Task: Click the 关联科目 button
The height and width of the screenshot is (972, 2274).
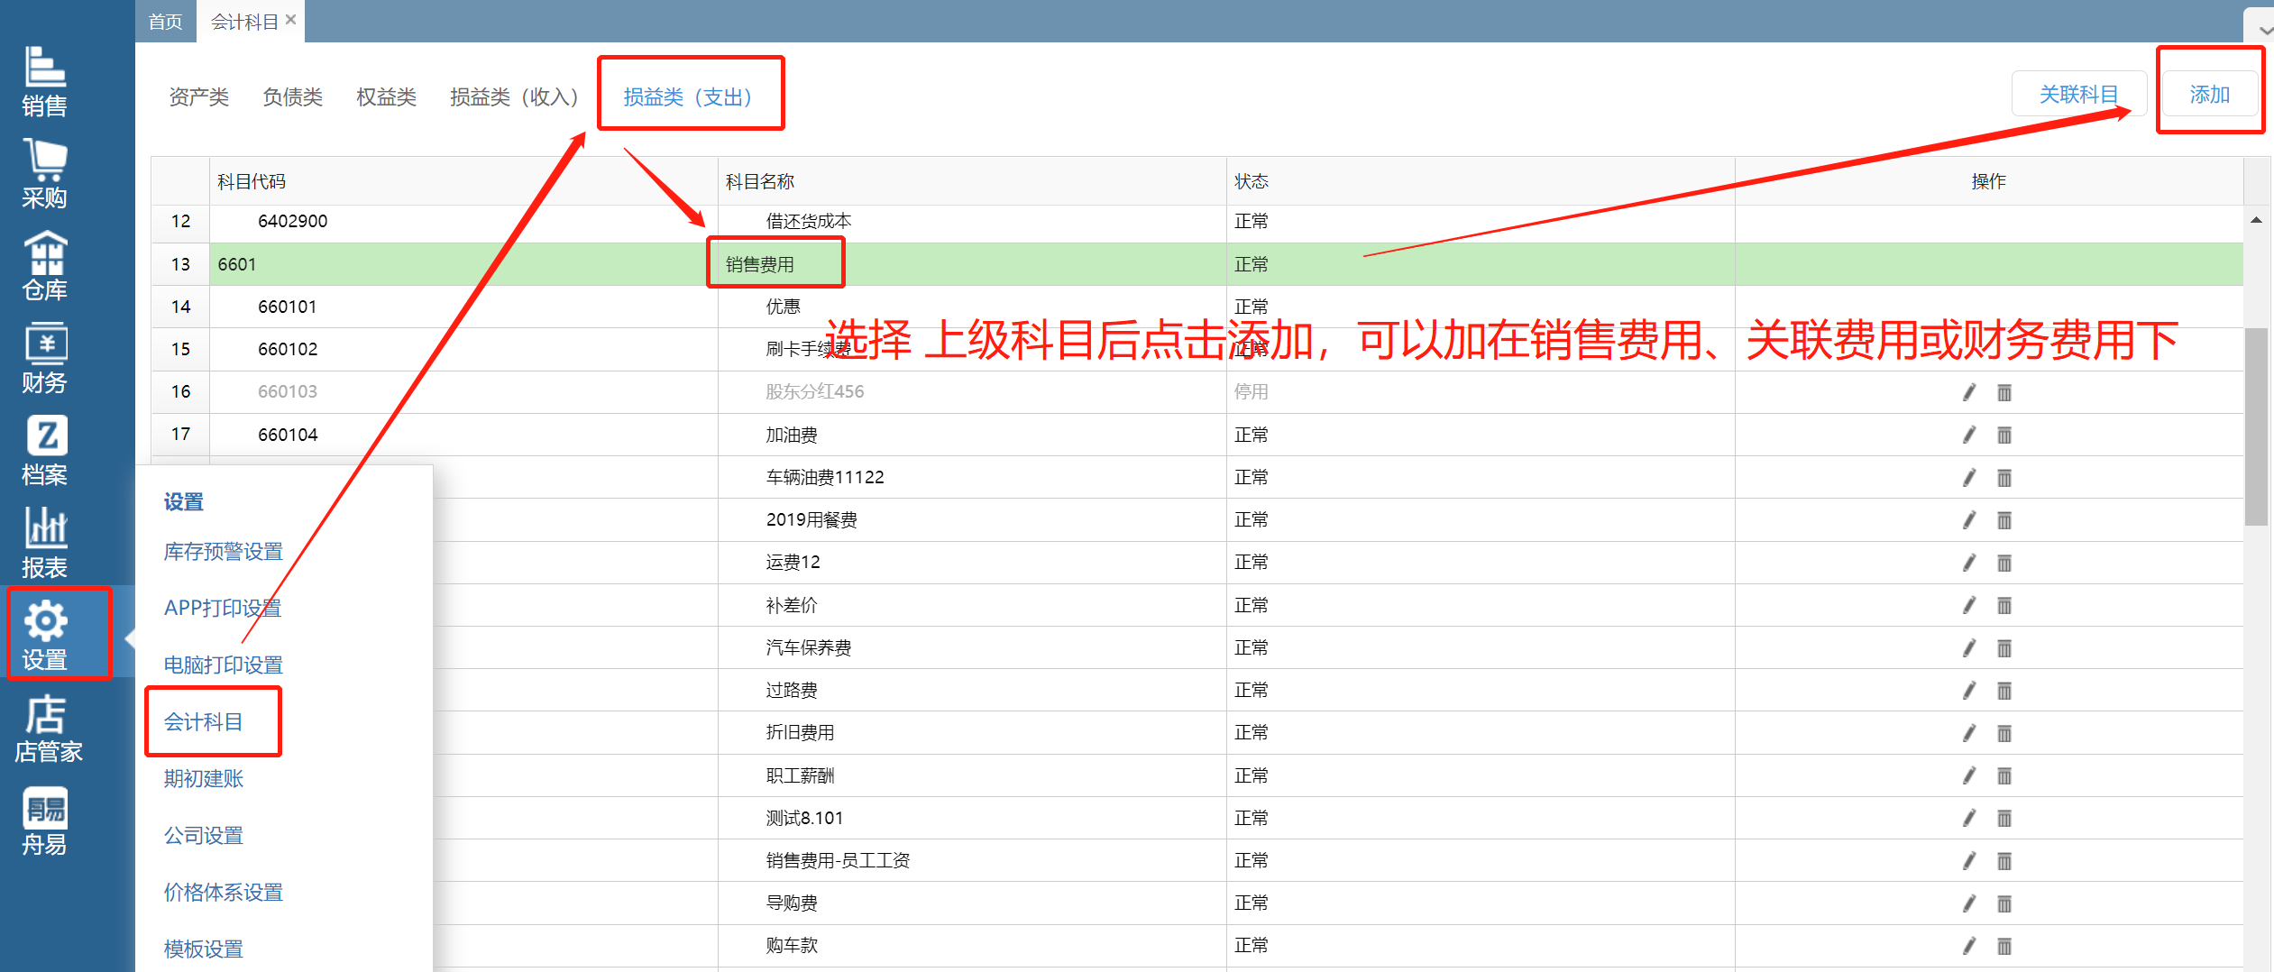Action: [2078, 95]
